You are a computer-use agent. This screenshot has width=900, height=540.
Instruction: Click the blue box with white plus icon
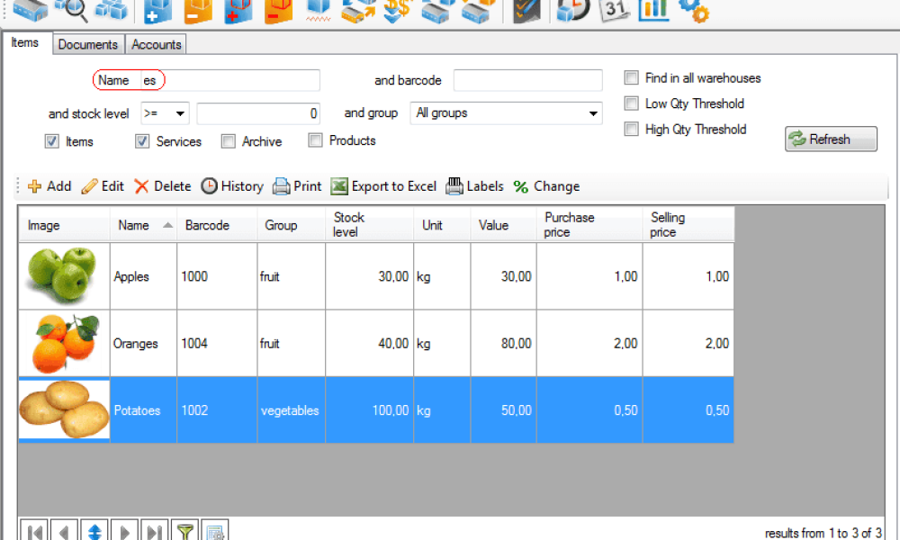pyautogui.click(x=157, y=12)
